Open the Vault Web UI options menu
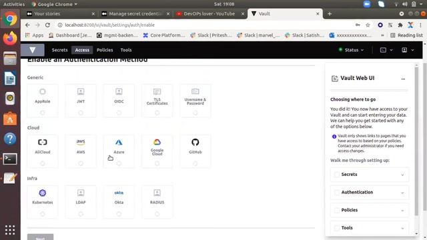427x240 pixels. [403, 79]
